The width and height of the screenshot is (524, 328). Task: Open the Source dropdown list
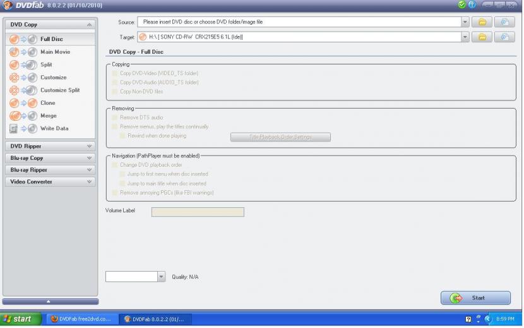tap(466, 22)
